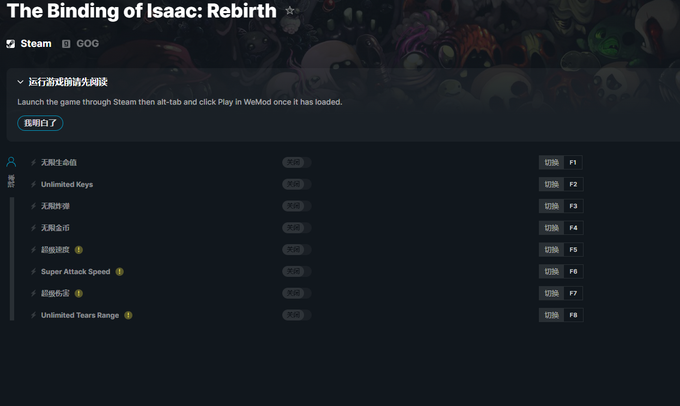The image size is (680, 406).
Task: Enable the Unlimited Keys toggle
Action: 297,184
